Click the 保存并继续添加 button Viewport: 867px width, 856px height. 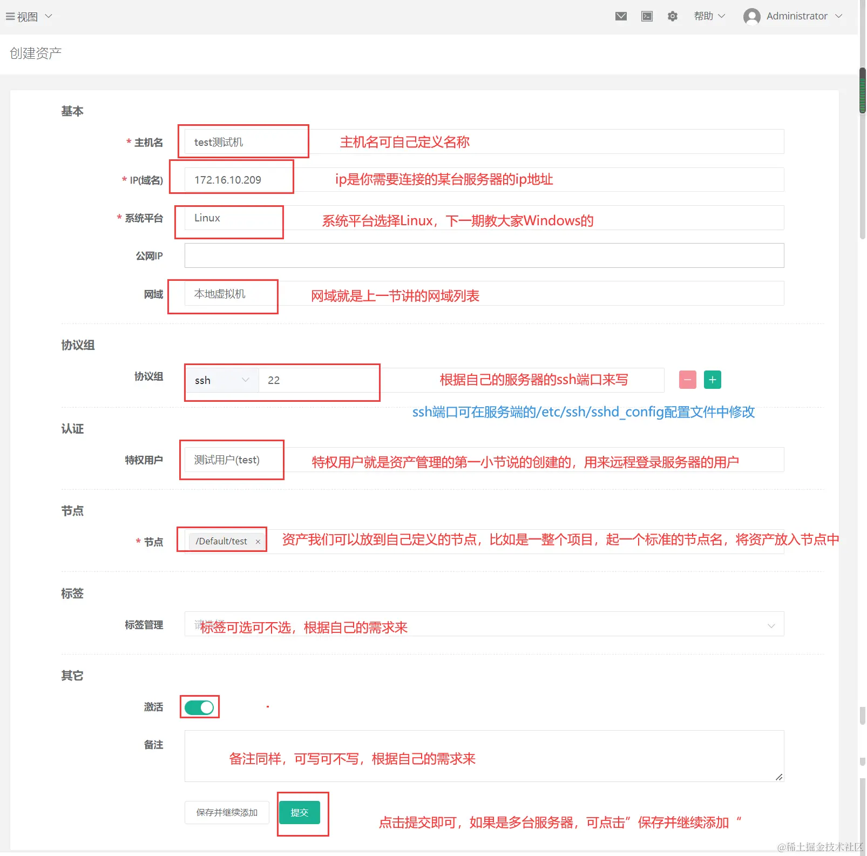point(227,812)
